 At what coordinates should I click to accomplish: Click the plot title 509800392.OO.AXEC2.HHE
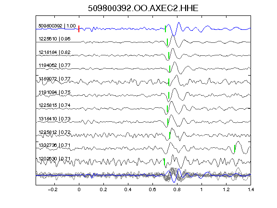tap(143, 8)
